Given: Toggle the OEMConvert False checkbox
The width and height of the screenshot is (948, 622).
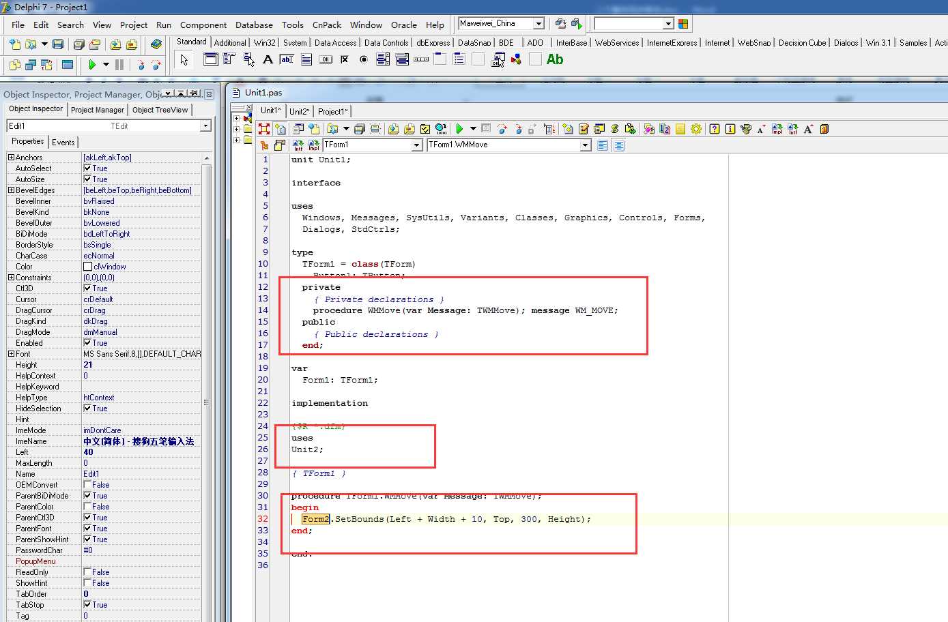Looking at the screenshot, I should pos(87,485).
